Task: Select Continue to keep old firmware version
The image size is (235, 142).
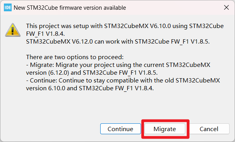Action: [120, 129]
